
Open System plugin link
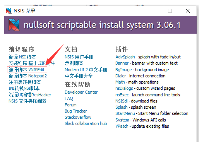122,120
